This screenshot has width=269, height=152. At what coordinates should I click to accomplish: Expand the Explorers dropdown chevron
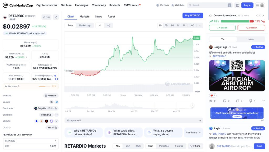point(56,115)
